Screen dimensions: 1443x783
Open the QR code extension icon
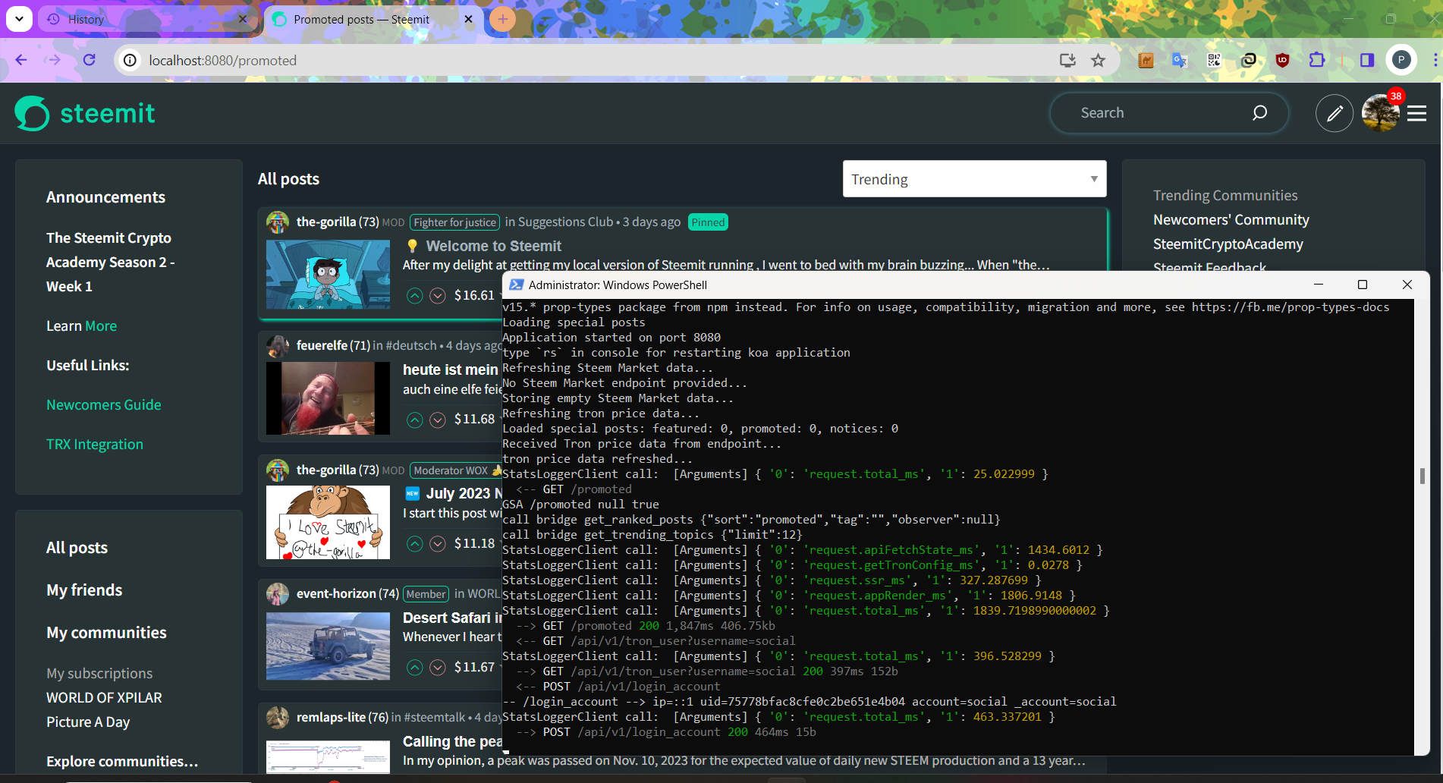pyautogui.click(x=1214, y=60)
